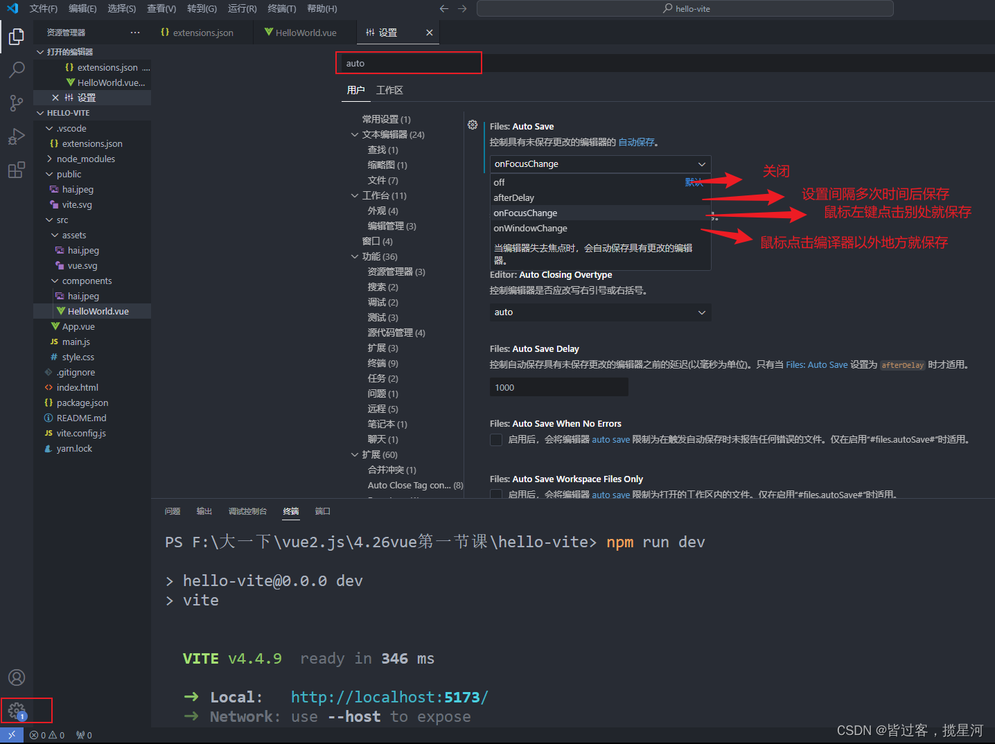Select 常用设置 (1) settings category
Image resolution: width=995 pixels, height=744 pixels.
click(386, 119)
